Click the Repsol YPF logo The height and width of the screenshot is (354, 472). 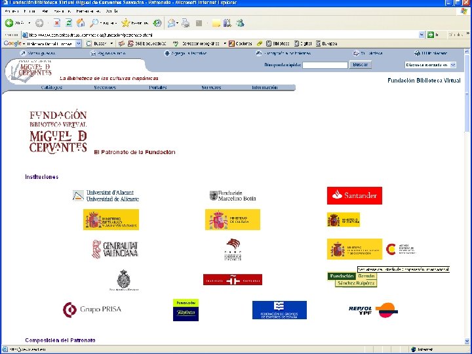373,310
